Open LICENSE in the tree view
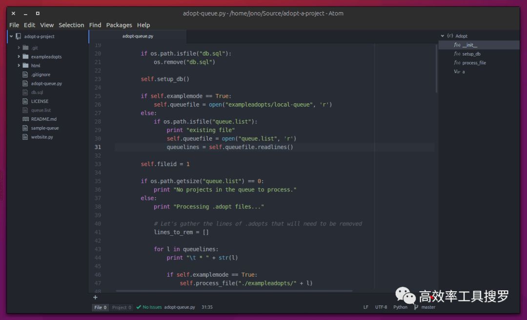Viewport: 527px width, 320px height. coord(40,101)
